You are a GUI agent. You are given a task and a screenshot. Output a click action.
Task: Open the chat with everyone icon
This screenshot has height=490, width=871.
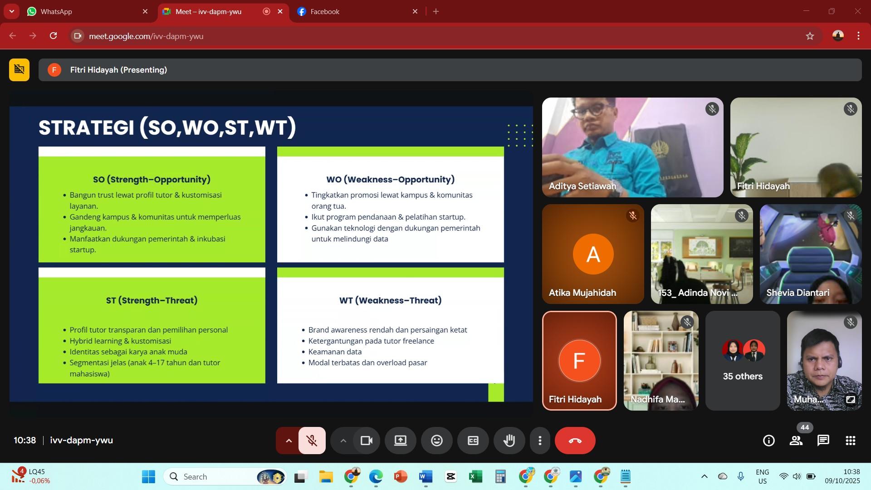[x=823, y=441]
